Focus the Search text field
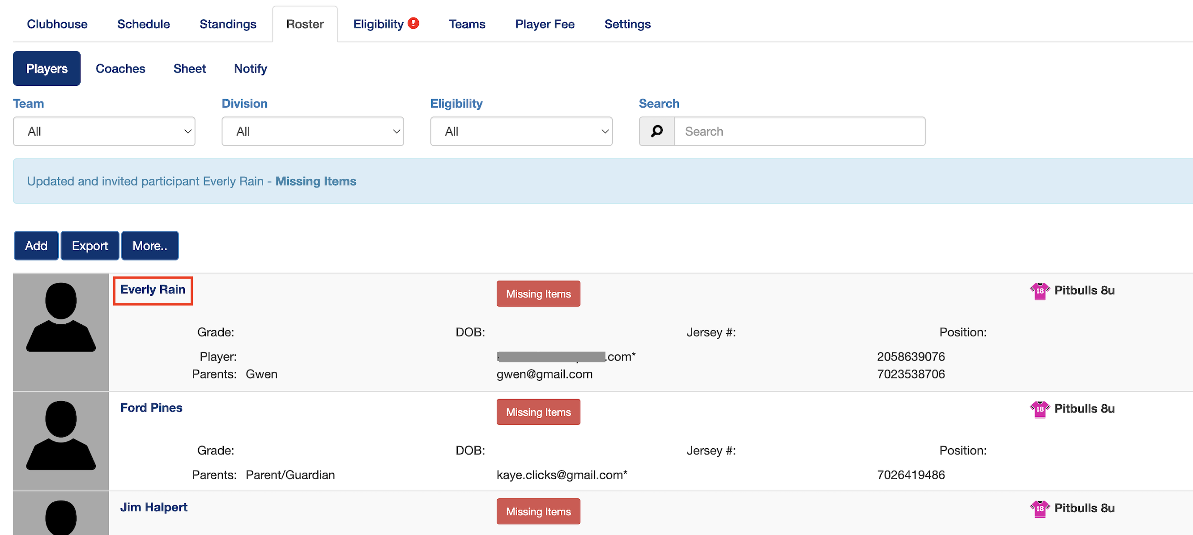Image resolution: width=1193 pixels, height=535 pixels. pos(799,132)
